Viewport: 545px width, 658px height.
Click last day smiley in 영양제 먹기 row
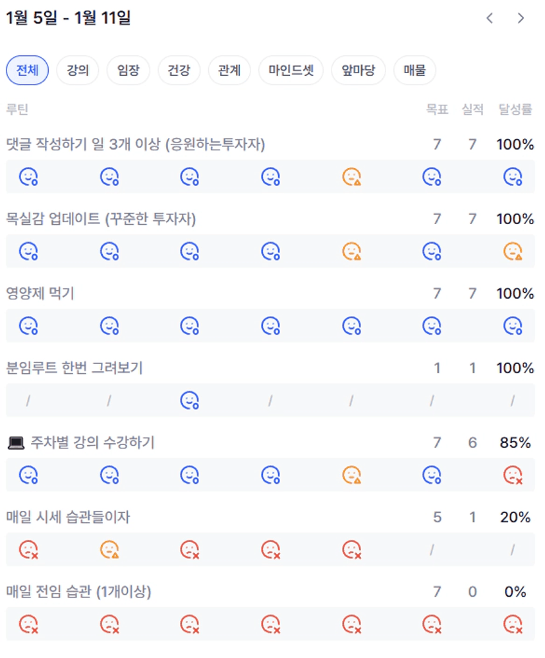513,326
